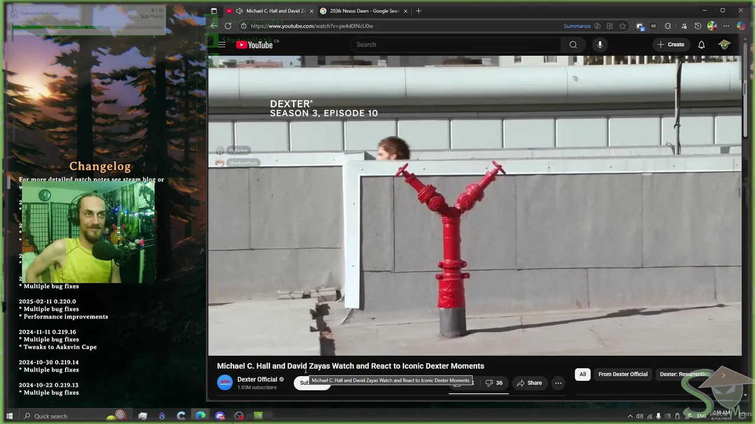Open Microsoft Edge from the taskbar

(201, 416)
